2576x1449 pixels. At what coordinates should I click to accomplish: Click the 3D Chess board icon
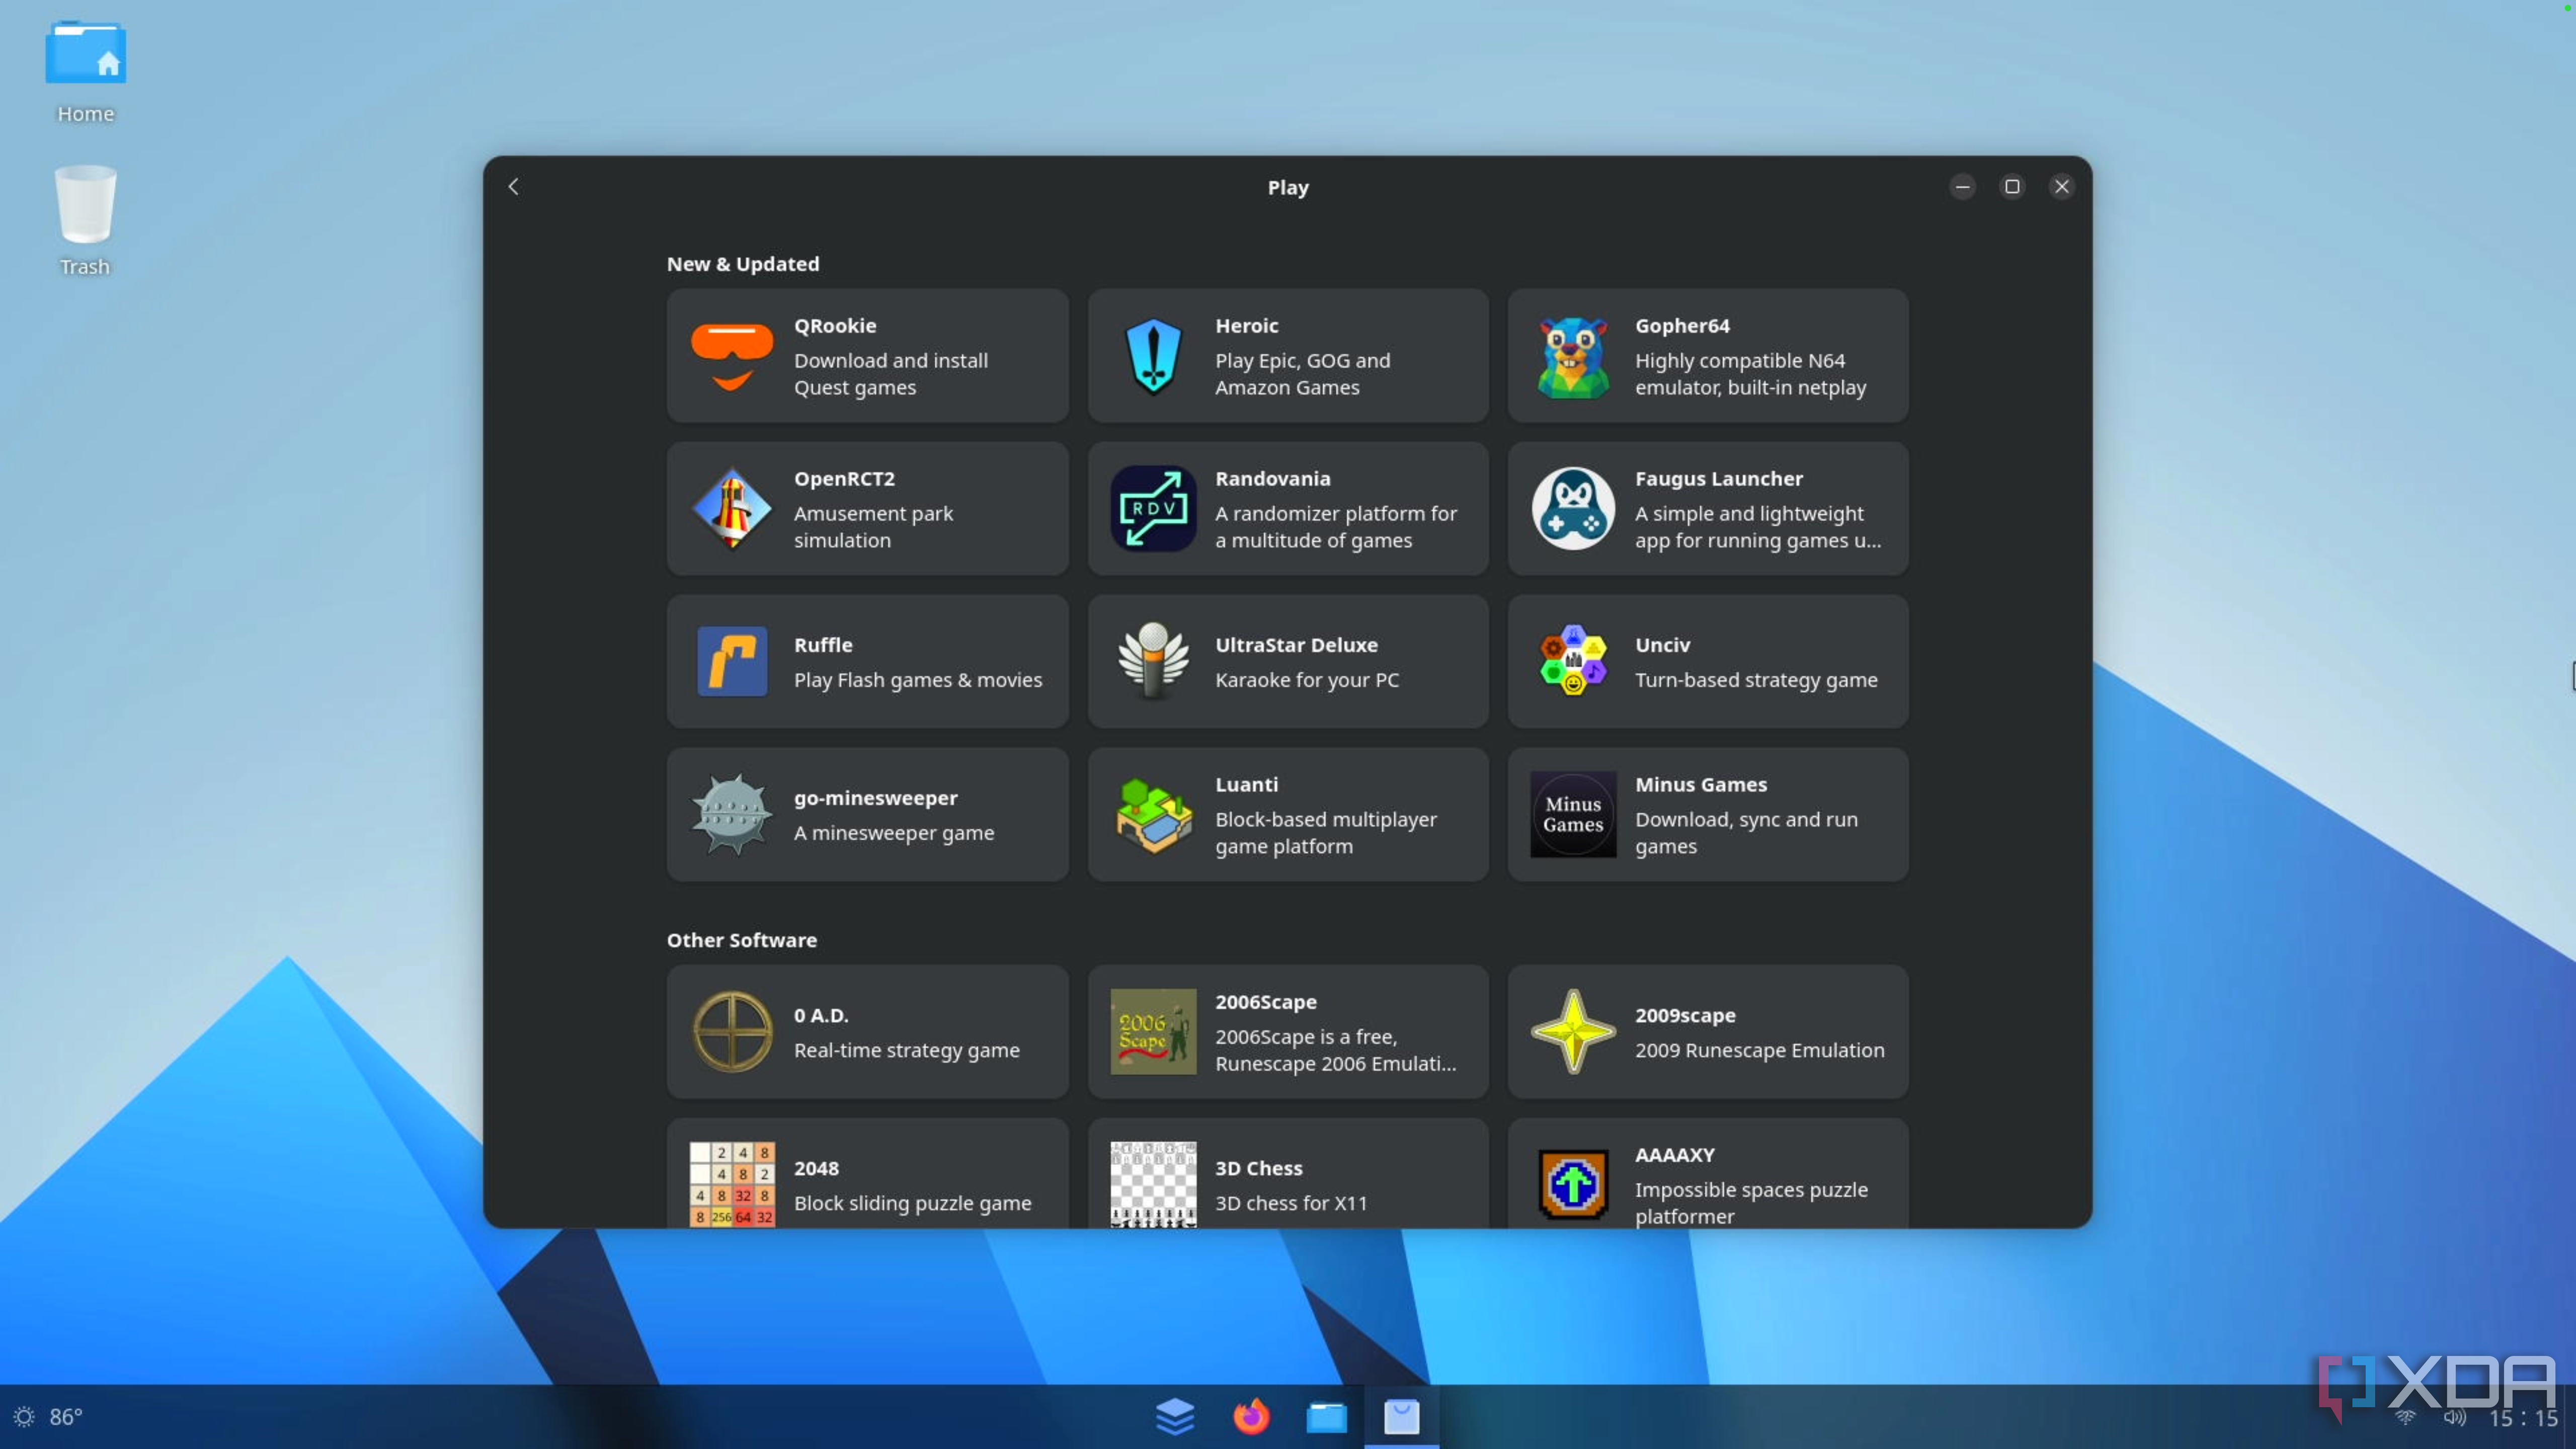tap(1153, 1185)
